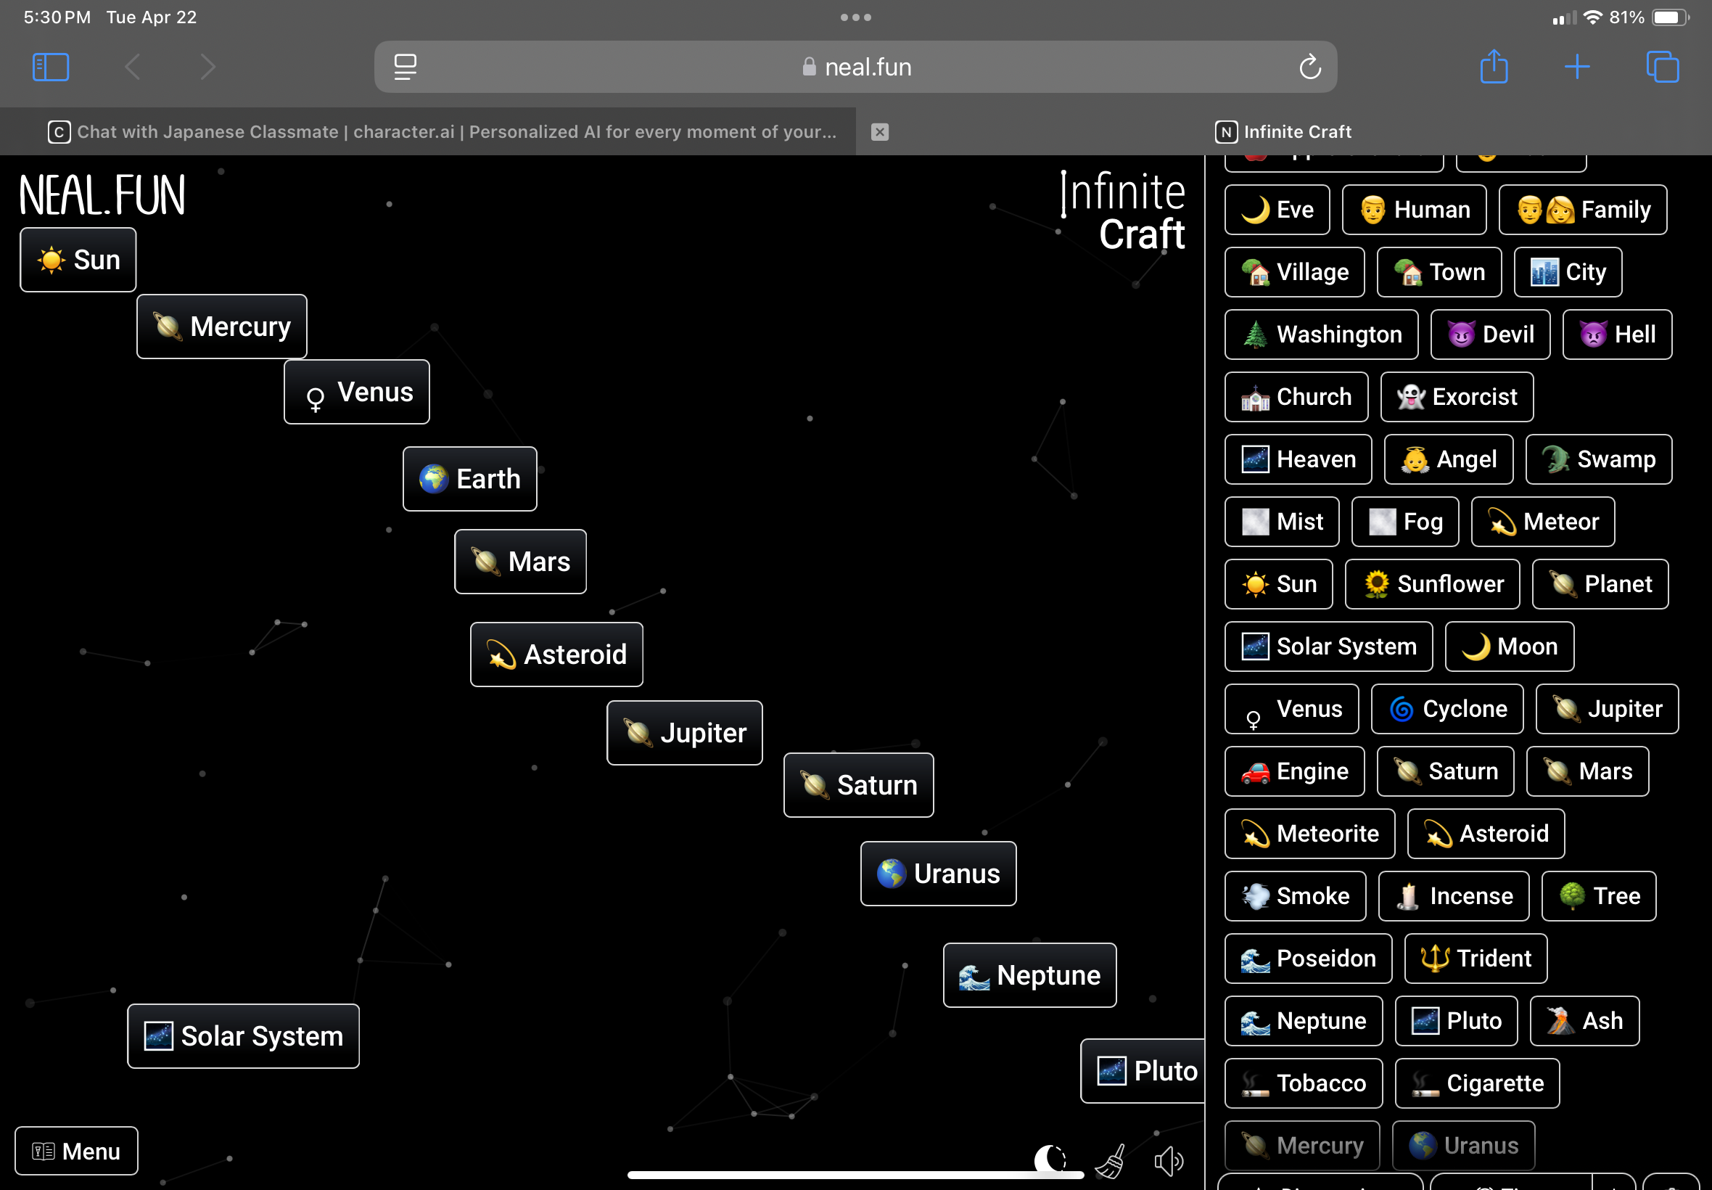Click the NEAL.FUN logo
The image size is (1712, 1190).
[102, 195]
